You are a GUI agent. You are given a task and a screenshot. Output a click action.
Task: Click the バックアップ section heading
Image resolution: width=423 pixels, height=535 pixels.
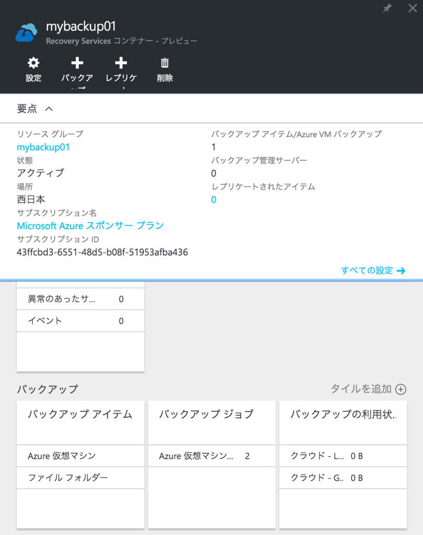[x=48, y=389]
